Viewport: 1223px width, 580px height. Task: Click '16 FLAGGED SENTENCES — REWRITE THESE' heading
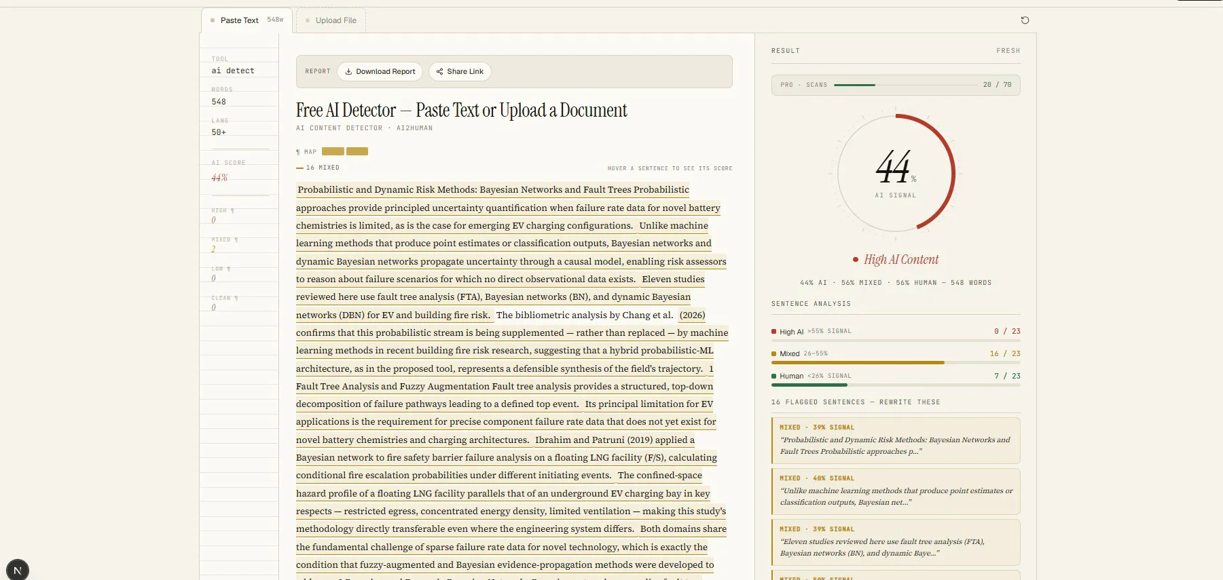(x=856, y=402)
